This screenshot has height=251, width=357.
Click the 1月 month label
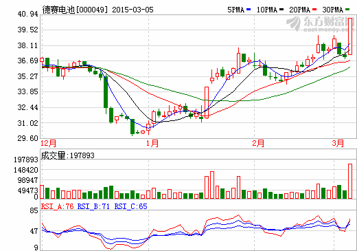coord(152,143)
